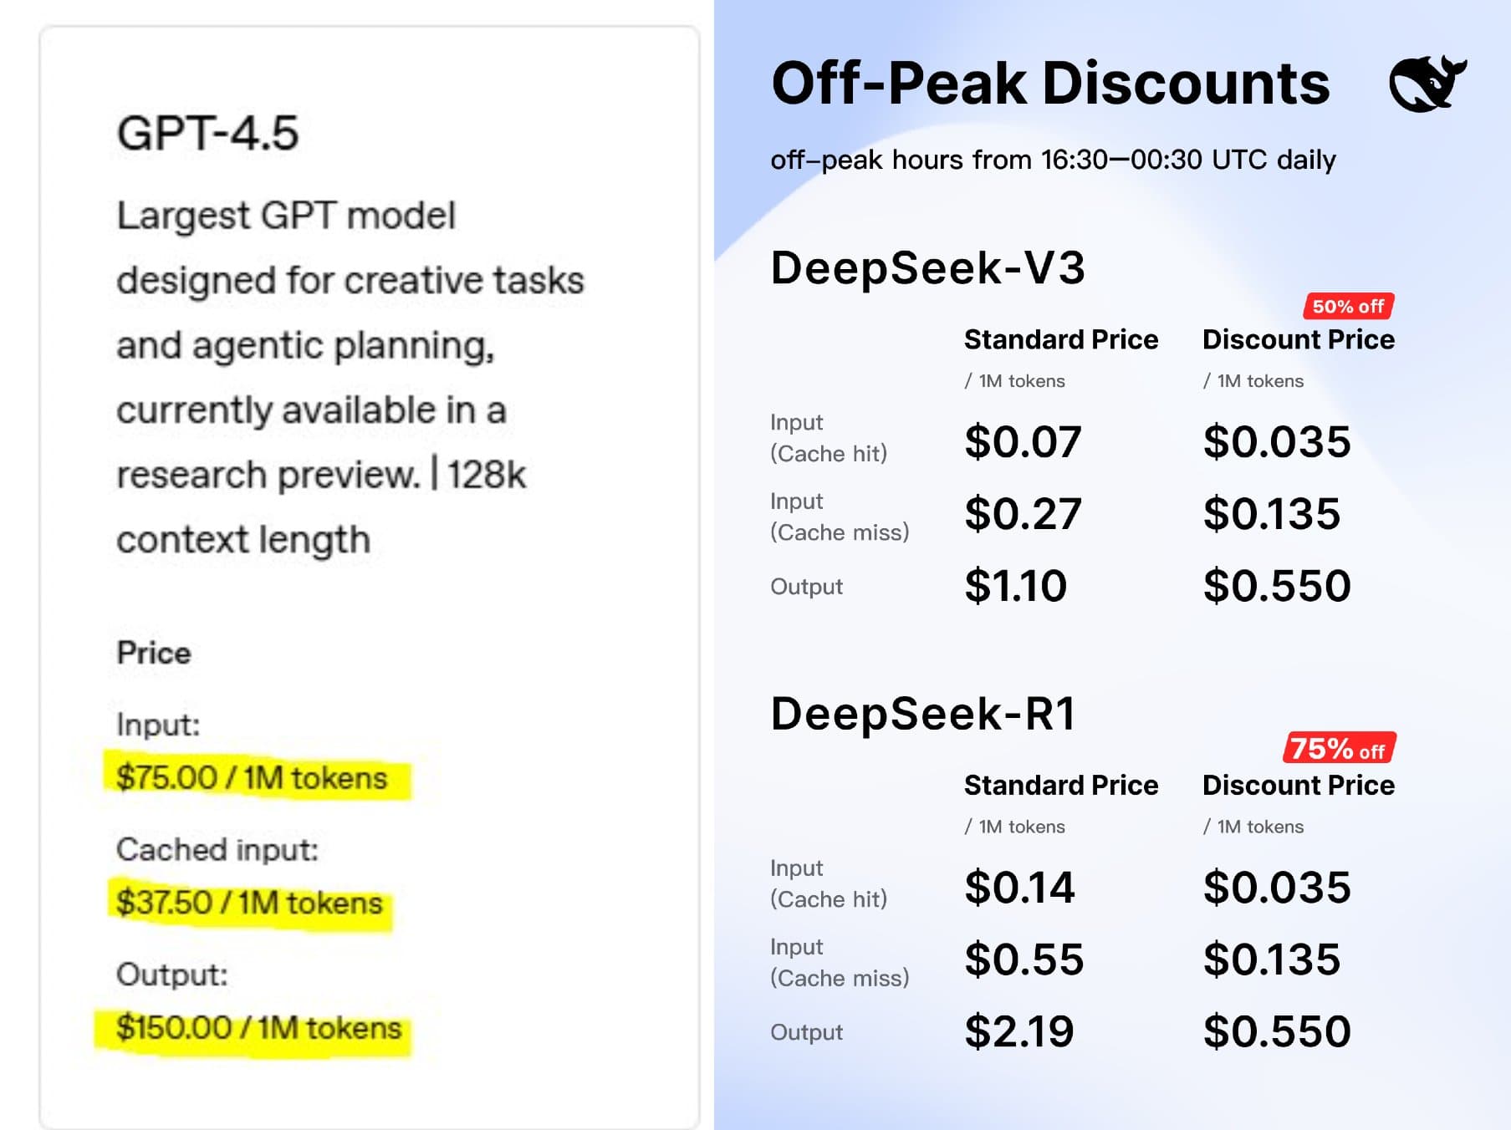Click the highlighted $150.00 output price
1511x1130 pixels.
tap(258, 1028)
